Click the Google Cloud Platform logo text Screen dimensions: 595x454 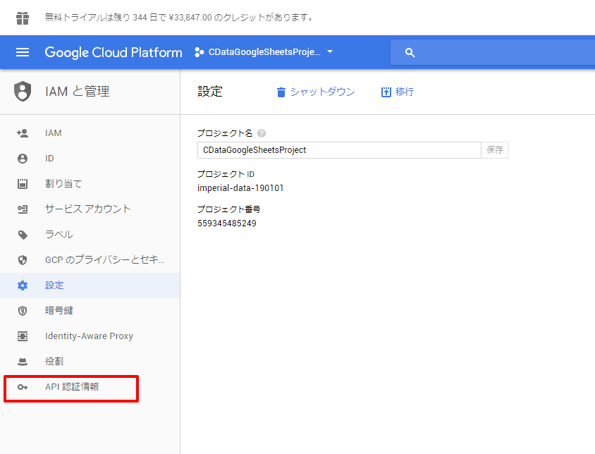coord(114,52)
